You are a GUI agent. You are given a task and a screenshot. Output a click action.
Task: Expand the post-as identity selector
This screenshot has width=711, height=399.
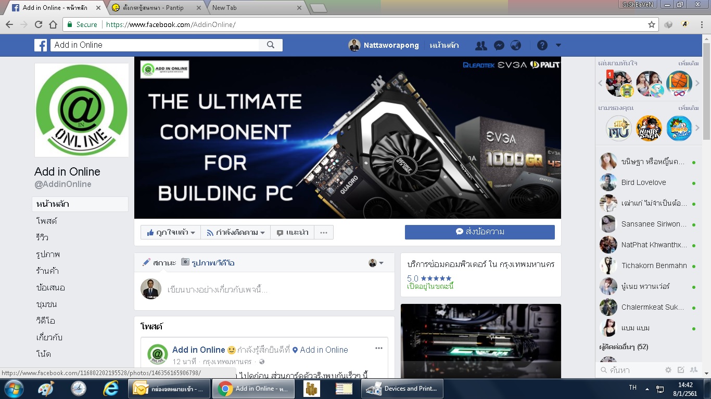[376, 263]
